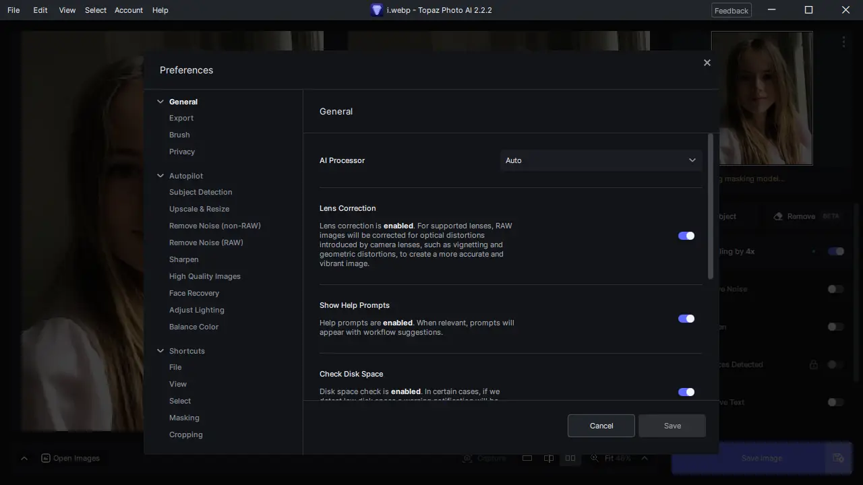This screenshot has width=863, height=485.
Task: Open export settings icon beside Save Image
Action: tap(838, 458)
